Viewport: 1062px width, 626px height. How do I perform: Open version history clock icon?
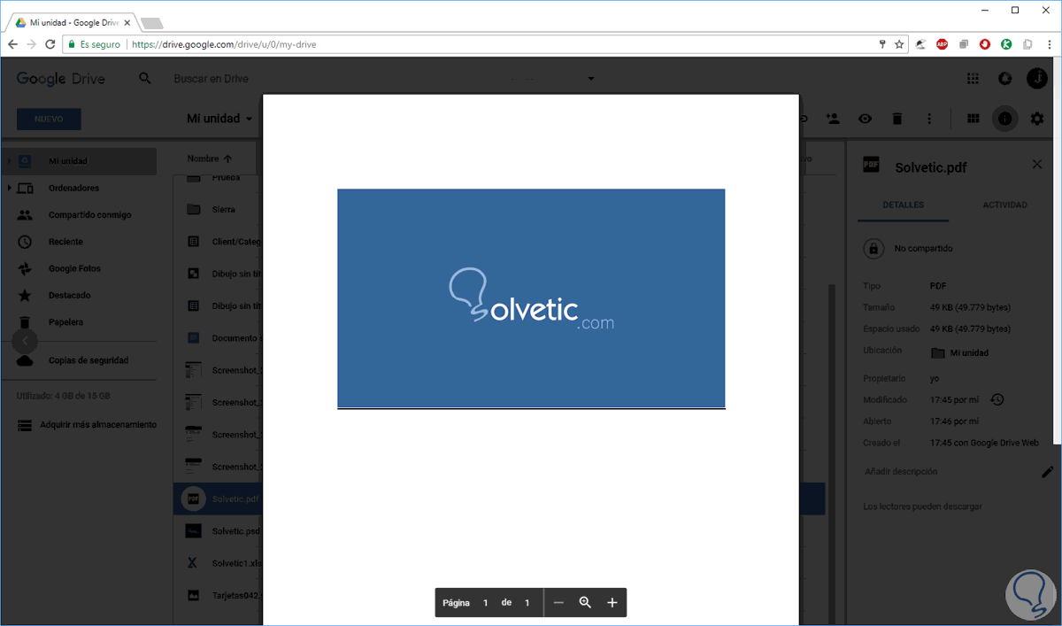[997, 399]
